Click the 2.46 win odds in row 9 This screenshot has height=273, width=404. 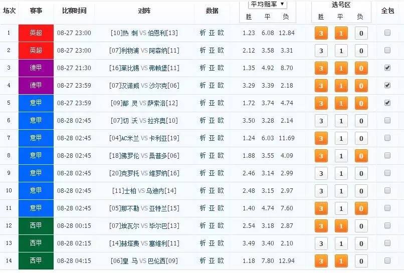click(x=249, y=173)
